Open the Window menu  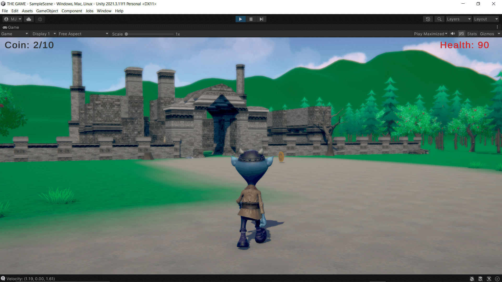tap(104, 11)
